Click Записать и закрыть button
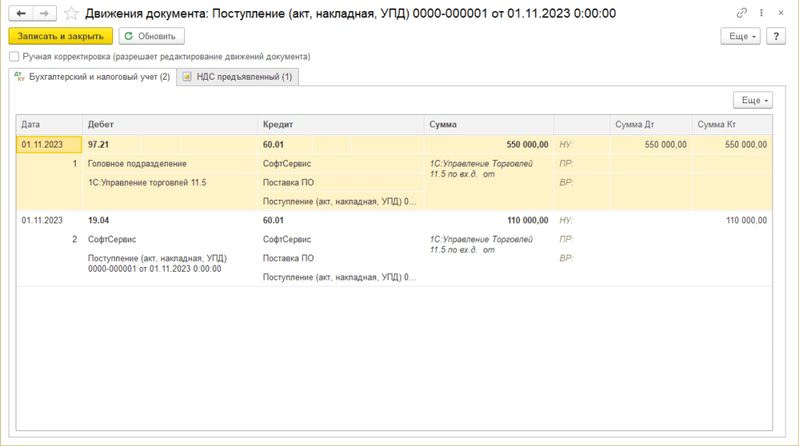This screenshot has height=446, width=799. pos(61,36)
